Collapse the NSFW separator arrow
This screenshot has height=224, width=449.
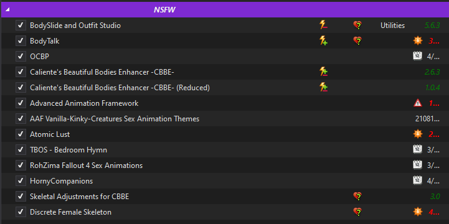tap(7, 10)
